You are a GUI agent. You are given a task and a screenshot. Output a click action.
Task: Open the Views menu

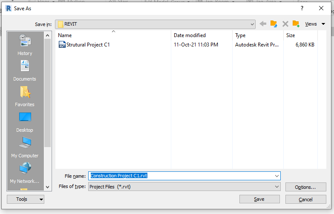[315, 24]
